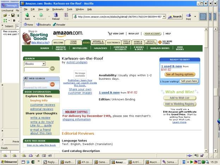Open the Edit menu
Image resolution: width=220 pixels, height=165 pixels.
point(32,9)
